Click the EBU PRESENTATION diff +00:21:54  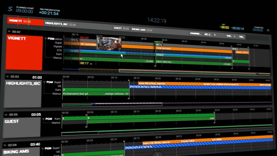pos(49,13)
